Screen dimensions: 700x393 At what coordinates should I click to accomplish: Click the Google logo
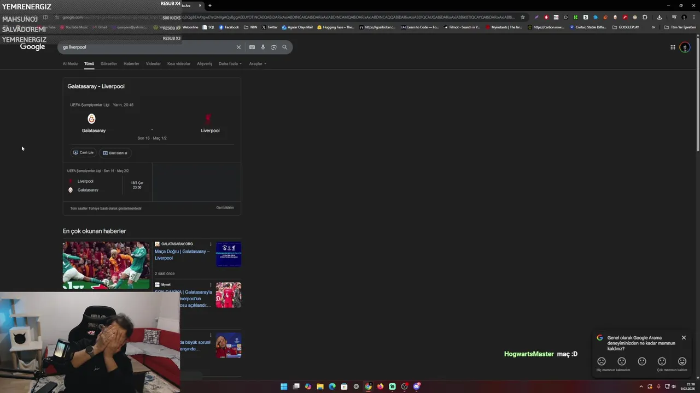pos(33,47)
